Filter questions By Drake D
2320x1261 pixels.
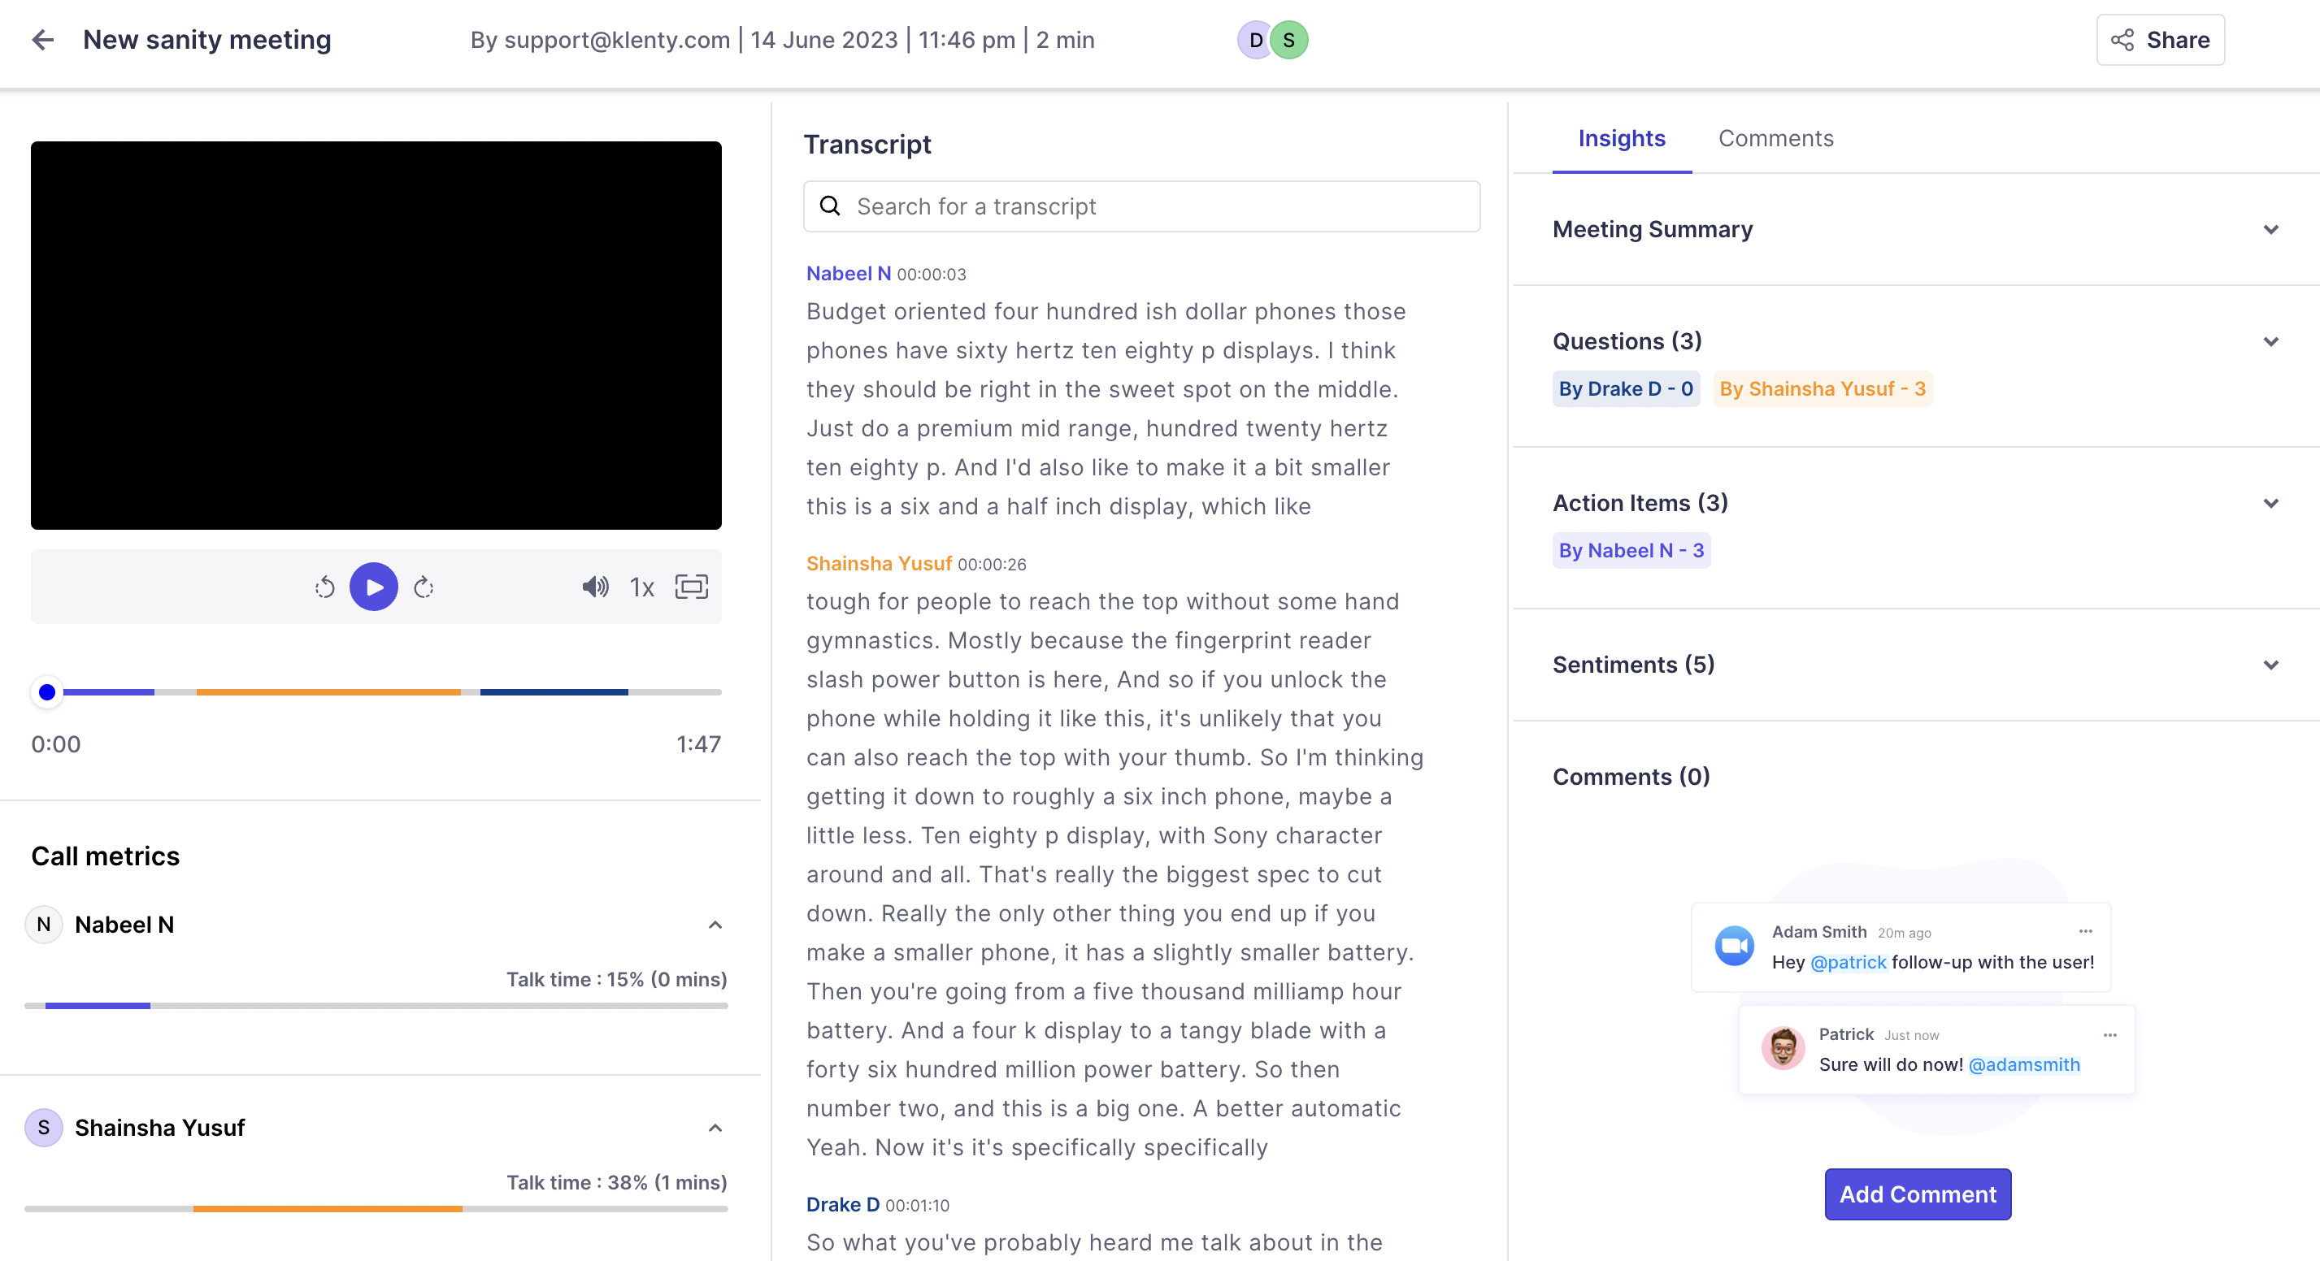[x=1625, y=389]
